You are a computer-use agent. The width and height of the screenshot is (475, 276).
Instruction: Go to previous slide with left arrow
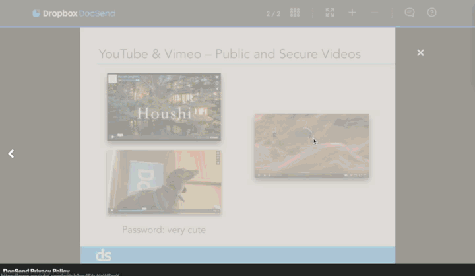pos(11,153)
